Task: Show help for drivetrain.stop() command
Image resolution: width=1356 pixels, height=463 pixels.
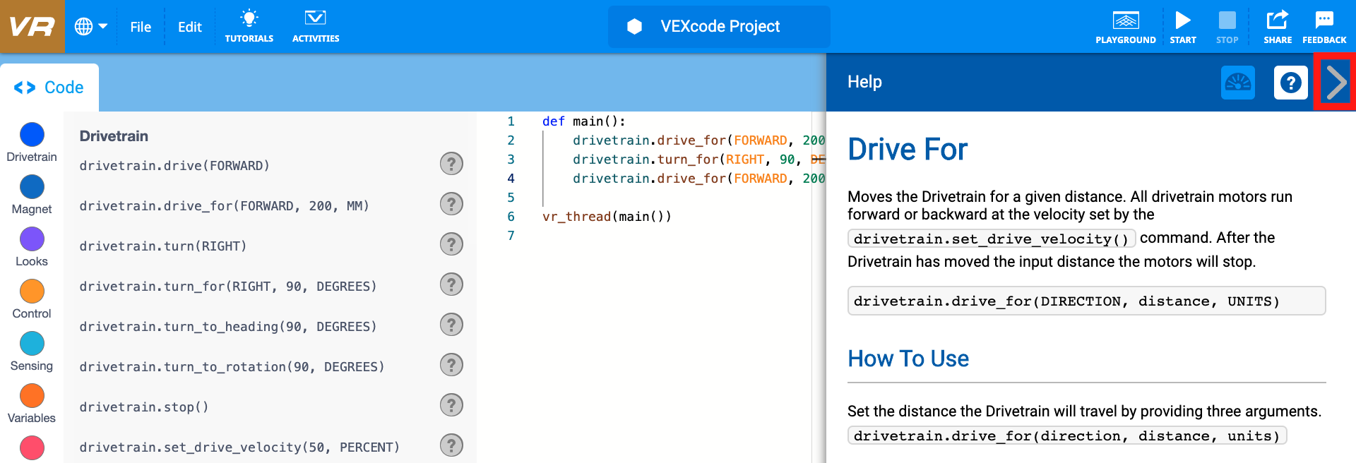Action: click(451, 405)
